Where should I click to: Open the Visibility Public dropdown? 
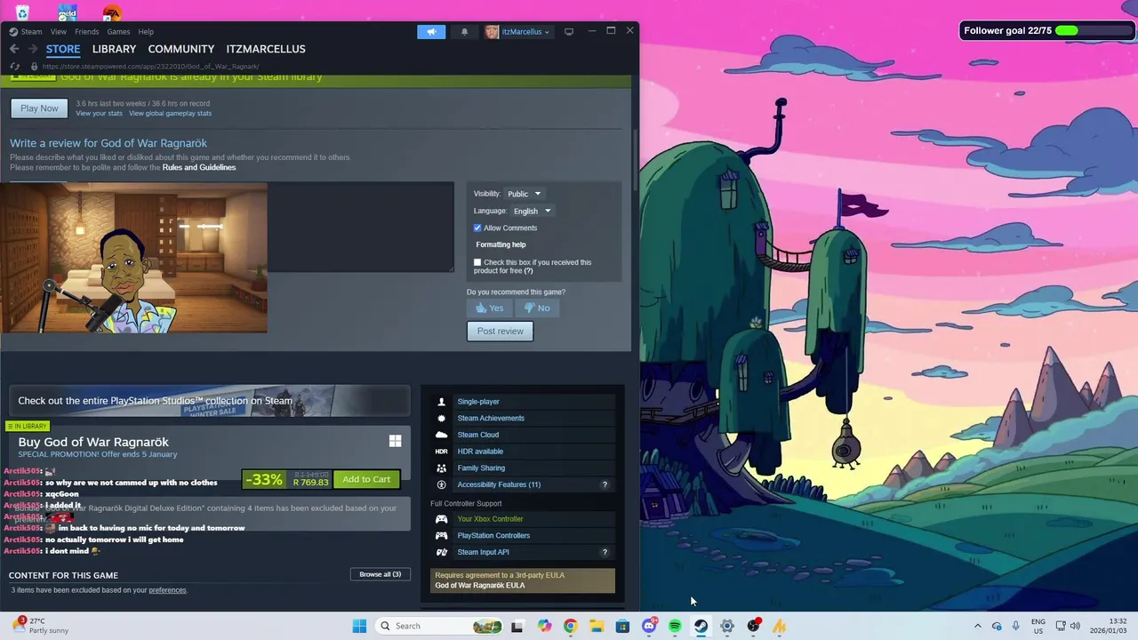(524, 194)
